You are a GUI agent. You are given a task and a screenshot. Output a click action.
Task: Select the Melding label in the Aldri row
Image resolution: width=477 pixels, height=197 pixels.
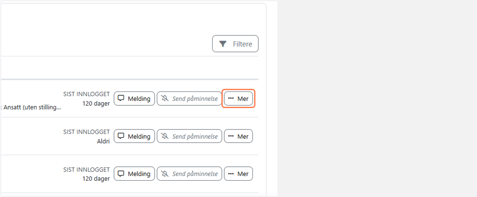139,136
